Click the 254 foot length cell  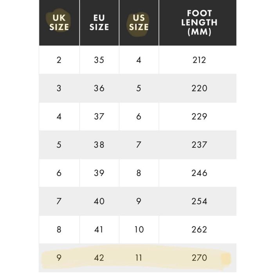click(199, 201)
